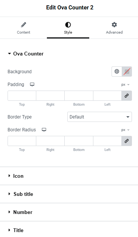
Task: Open global color globe icon for Background
Action: pyautogui.click(x=117, y=71)
